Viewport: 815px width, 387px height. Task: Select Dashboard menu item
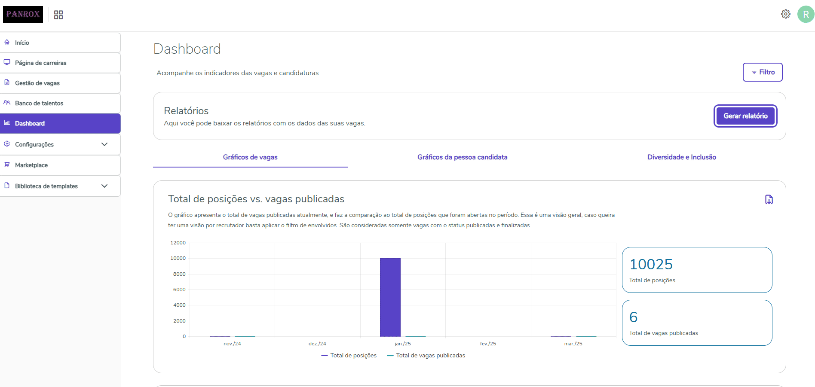click(60, 123)
